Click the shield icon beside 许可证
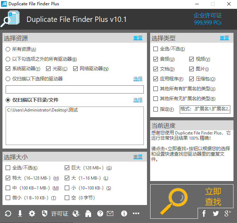The image size is (237, 223). point(44,213)
